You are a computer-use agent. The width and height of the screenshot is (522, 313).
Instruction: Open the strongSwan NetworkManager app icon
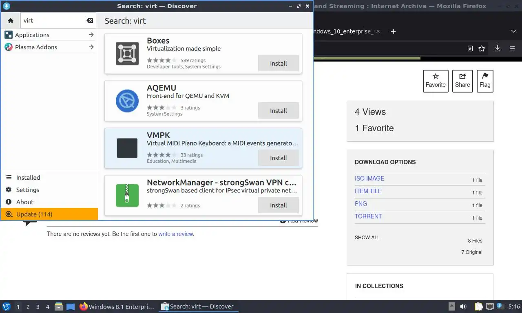pos(127,196)
